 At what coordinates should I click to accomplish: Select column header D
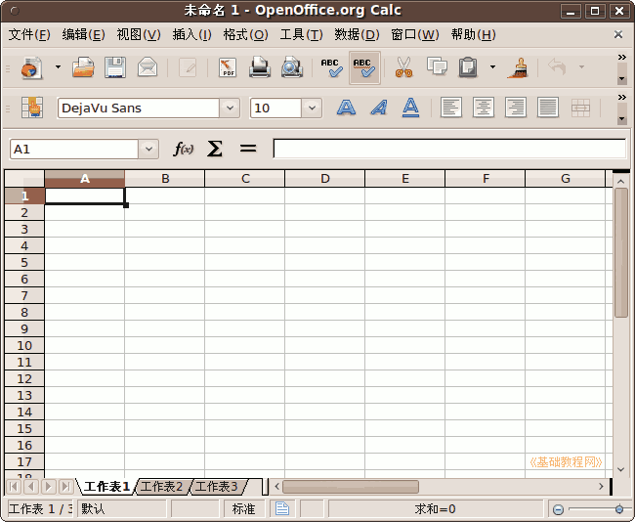point(324,178)
